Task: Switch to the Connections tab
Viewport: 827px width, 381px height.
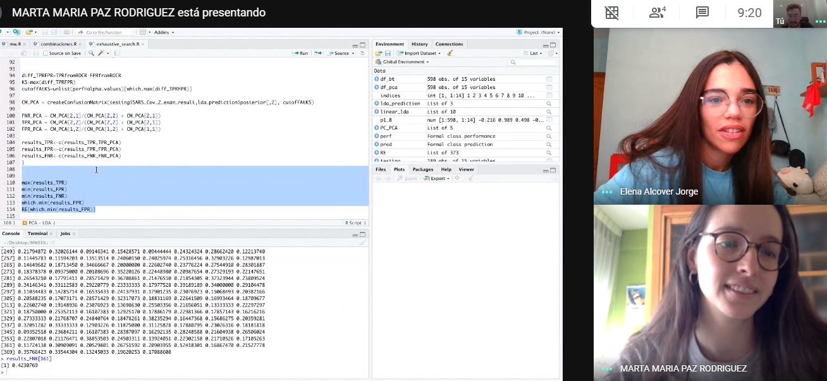Action: coord(450,44)
